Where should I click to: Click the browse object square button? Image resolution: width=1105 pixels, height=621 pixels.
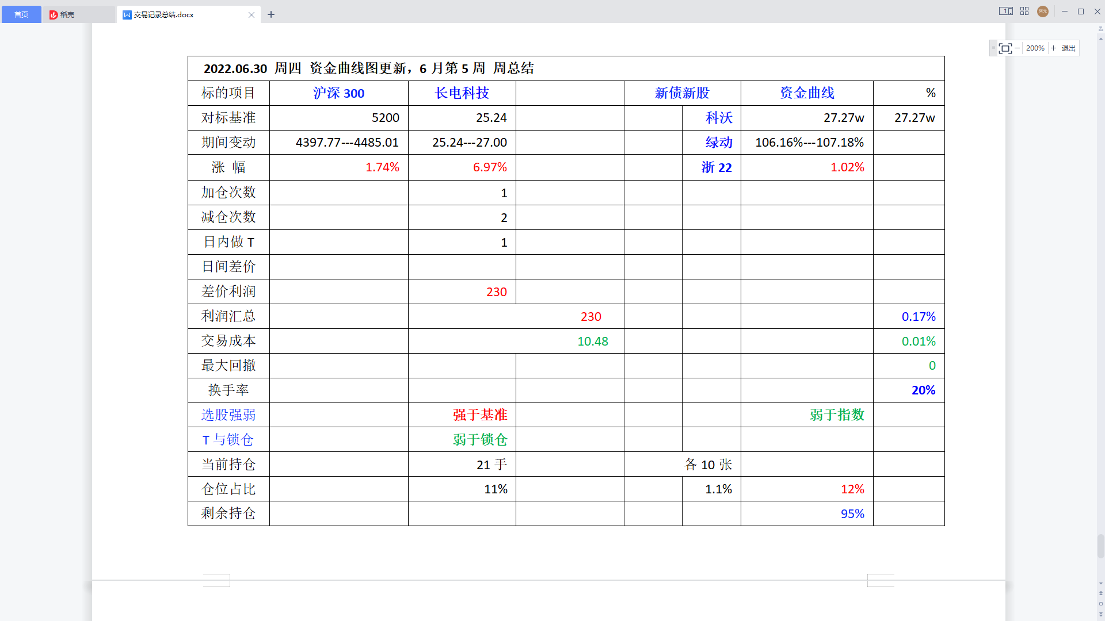1100,604
